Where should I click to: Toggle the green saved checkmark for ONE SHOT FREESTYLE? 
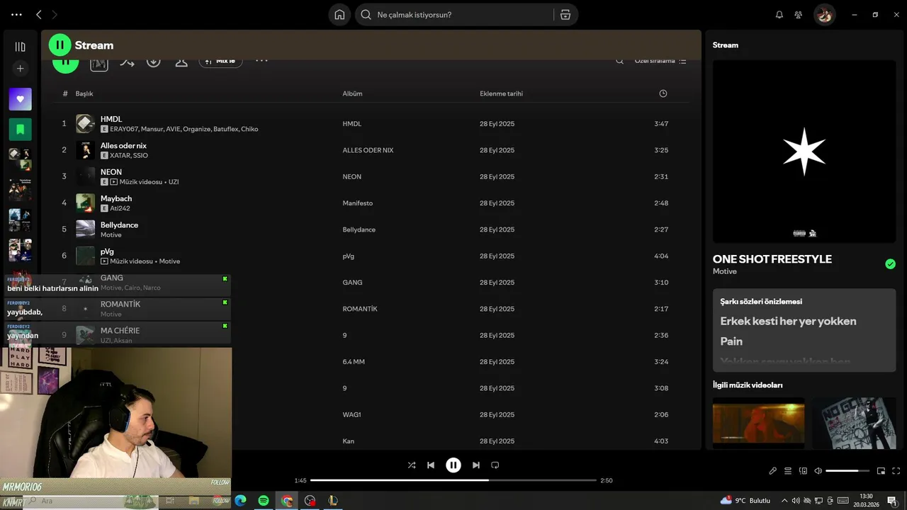(x=890, y=264)
